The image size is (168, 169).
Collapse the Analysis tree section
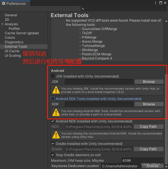(x=2, y=24)
